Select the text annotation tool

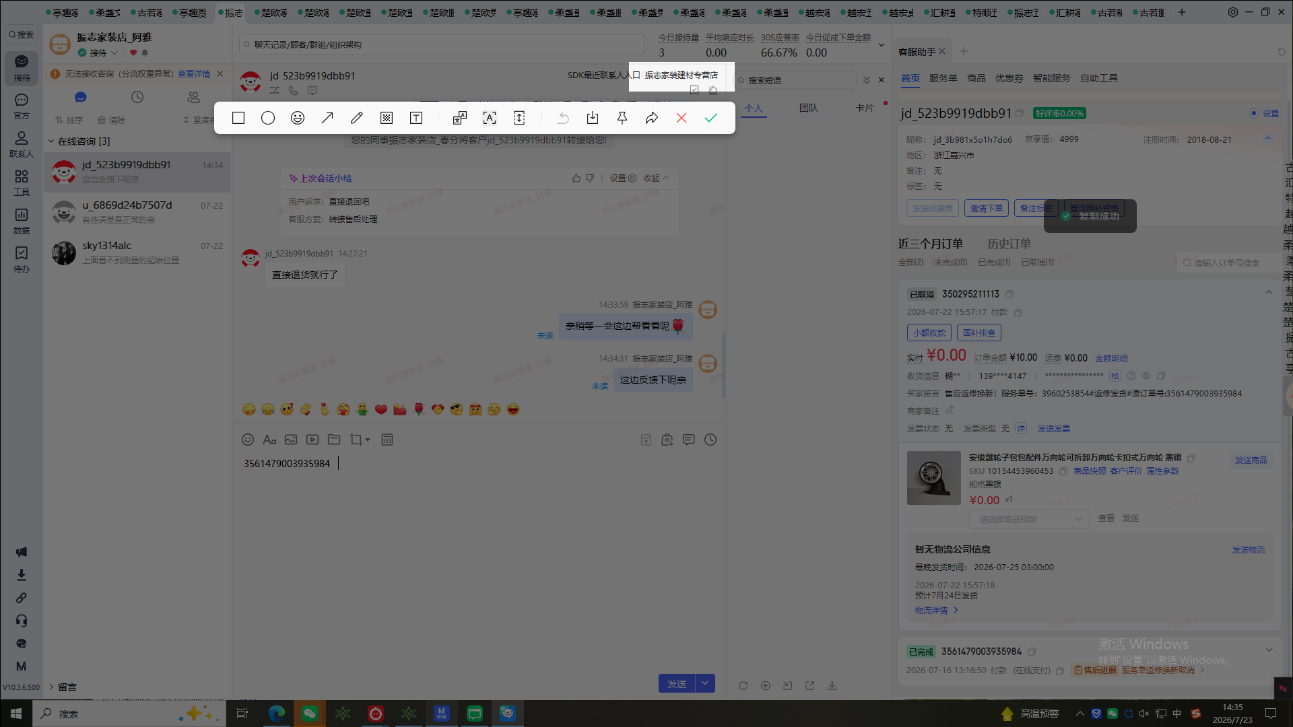click(x=416, y=118)
